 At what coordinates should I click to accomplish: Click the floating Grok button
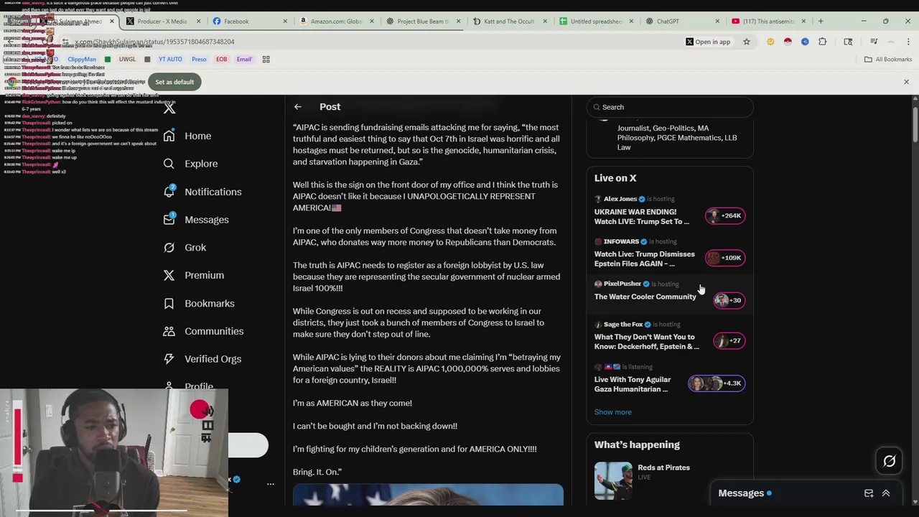pyautogui.click(x=890, y=462)
